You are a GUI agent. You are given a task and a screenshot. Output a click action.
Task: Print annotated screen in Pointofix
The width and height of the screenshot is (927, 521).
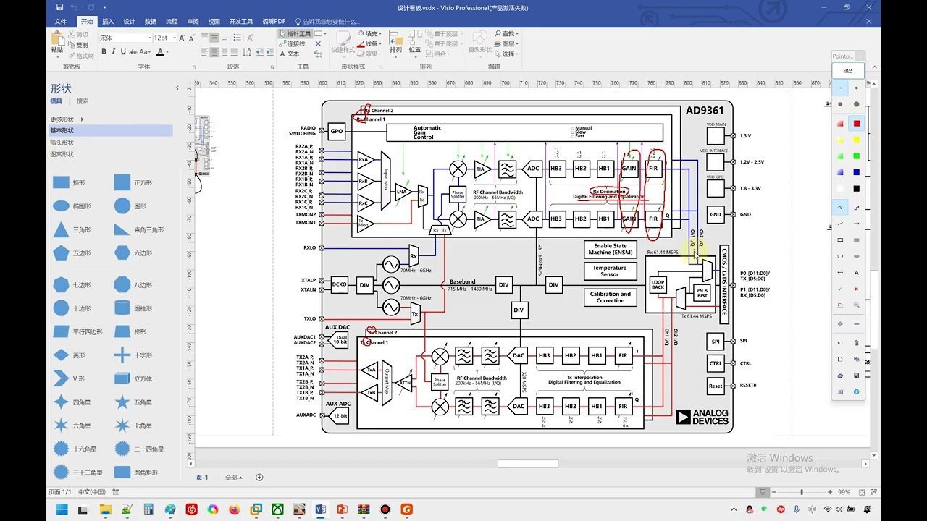coord(840,375)
